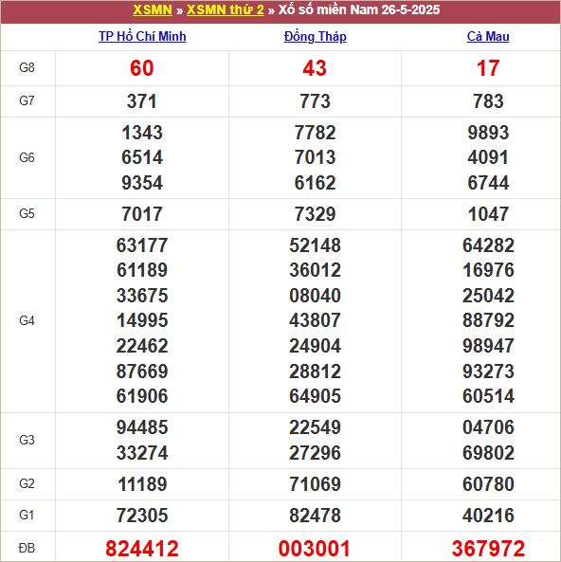
Task: Click G4 number 98947
Action: tap(488, 346)
